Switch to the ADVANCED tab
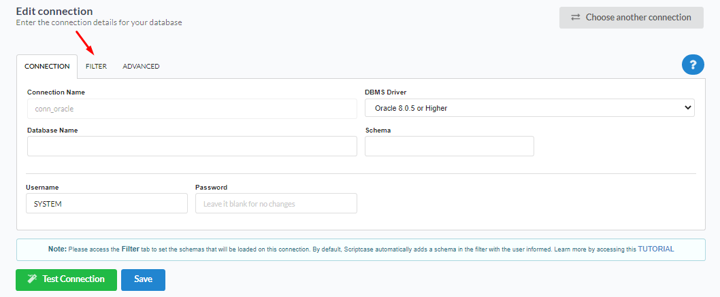This screenshot has height=297, width=720. [x=141, y=67]
